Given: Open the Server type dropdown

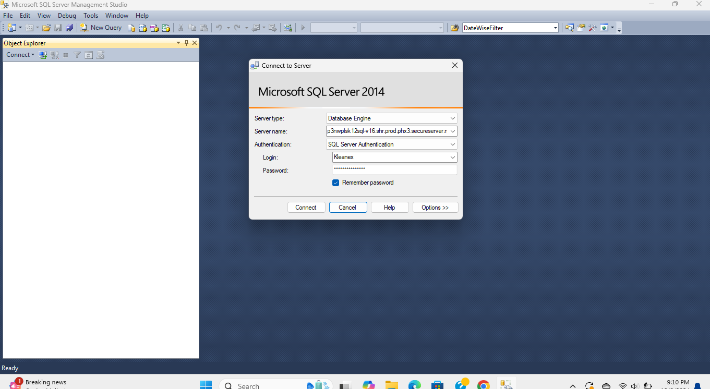Looking at the screenshot, I should coord(452,118).
